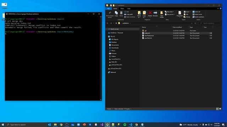The image size is (227, 127).
Task: Switch to details view in status bar
Action: click(217, 109)
